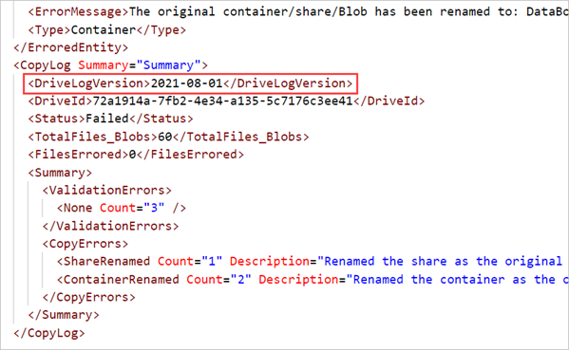
Task: Select the None Count="3" line
Action: (x=122, y=209)
